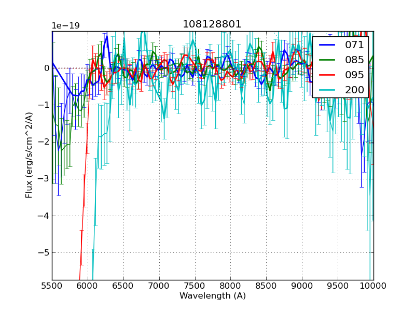The height and width of the screenshot is (311, 415).
Task: Click the 1e-19 exponent label
Action: click(65, 26)
